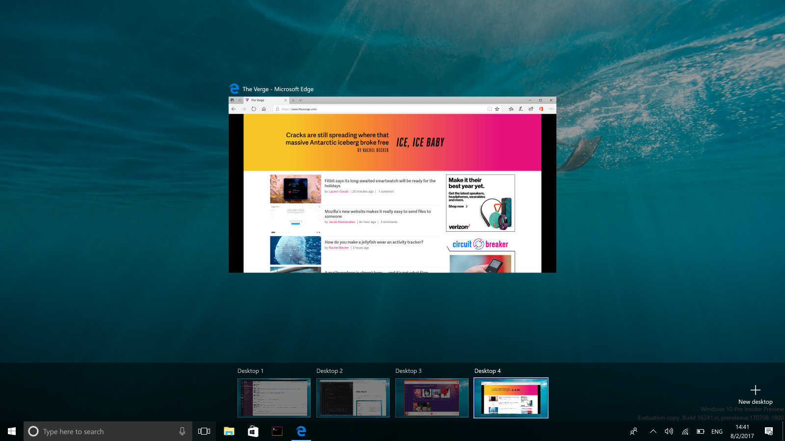Change the ENG input language
785x441 pixels.
pyautogui.click(x=717, y=432)
